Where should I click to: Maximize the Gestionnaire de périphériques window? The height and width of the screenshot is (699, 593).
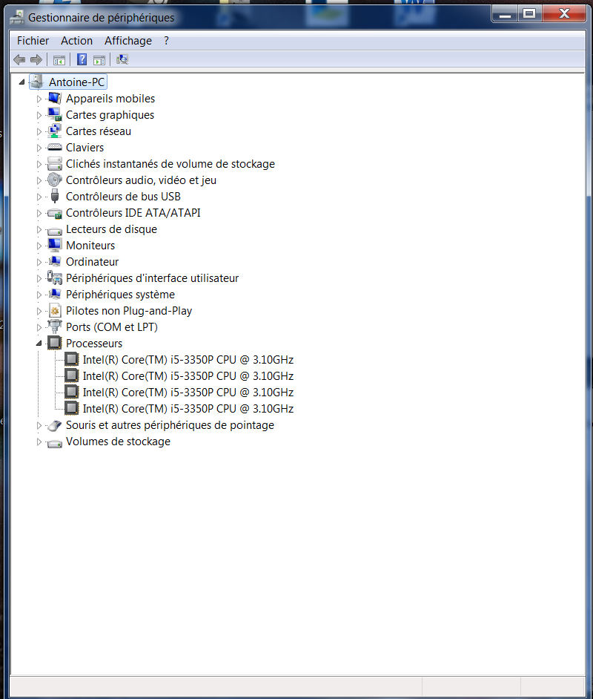(x=529, y=14)
